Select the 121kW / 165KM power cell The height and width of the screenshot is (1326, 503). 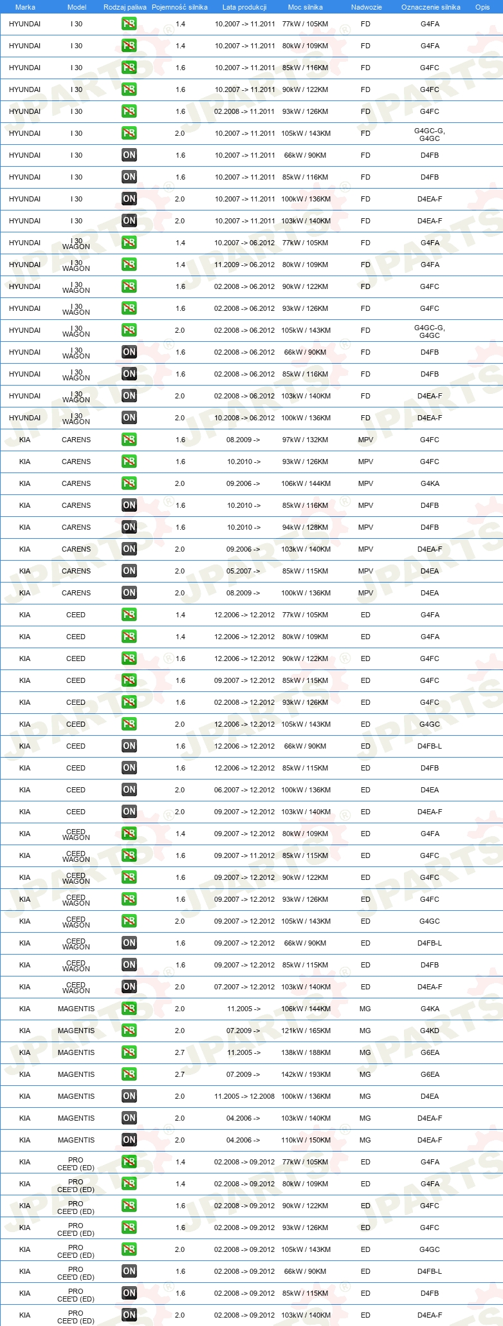(306, 1031)
